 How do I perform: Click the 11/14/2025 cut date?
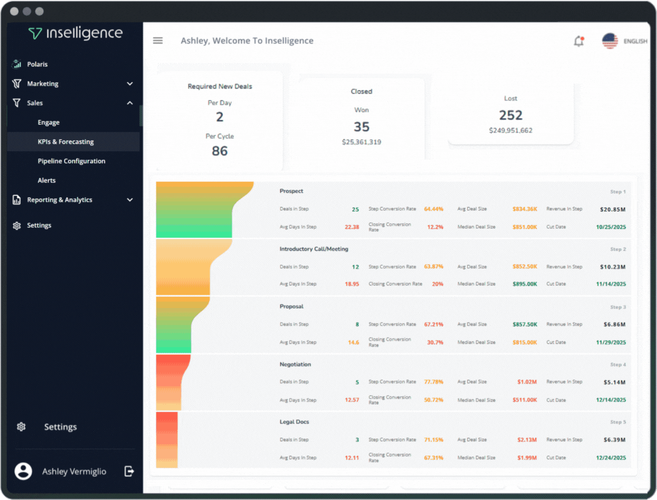[611, 284]
